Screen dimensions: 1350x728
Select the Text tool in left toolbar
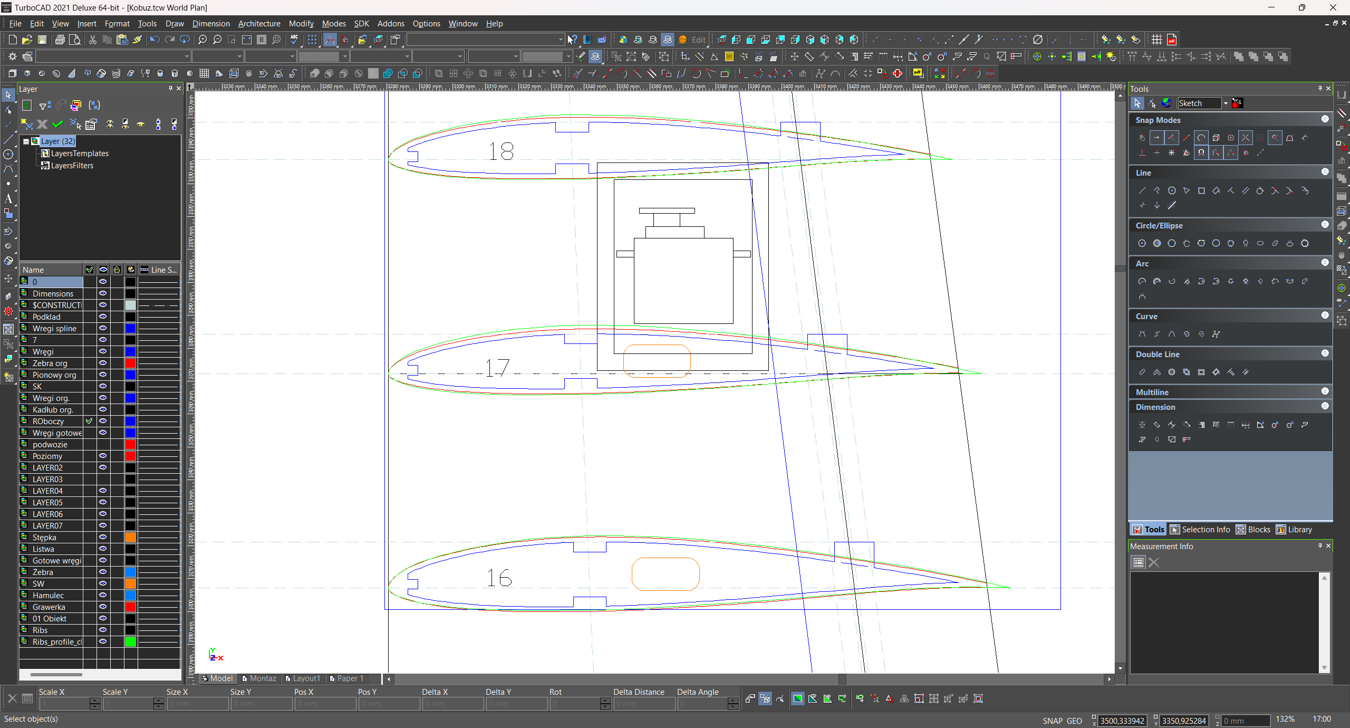point(8,199)
